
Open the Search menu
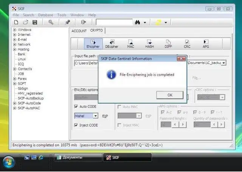click(x=28, y=15)
